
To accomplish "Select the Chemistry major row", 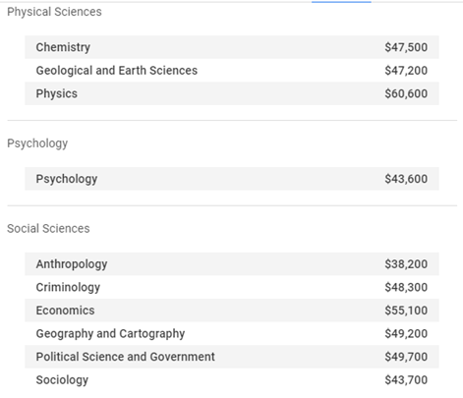I will coord(232,47).
